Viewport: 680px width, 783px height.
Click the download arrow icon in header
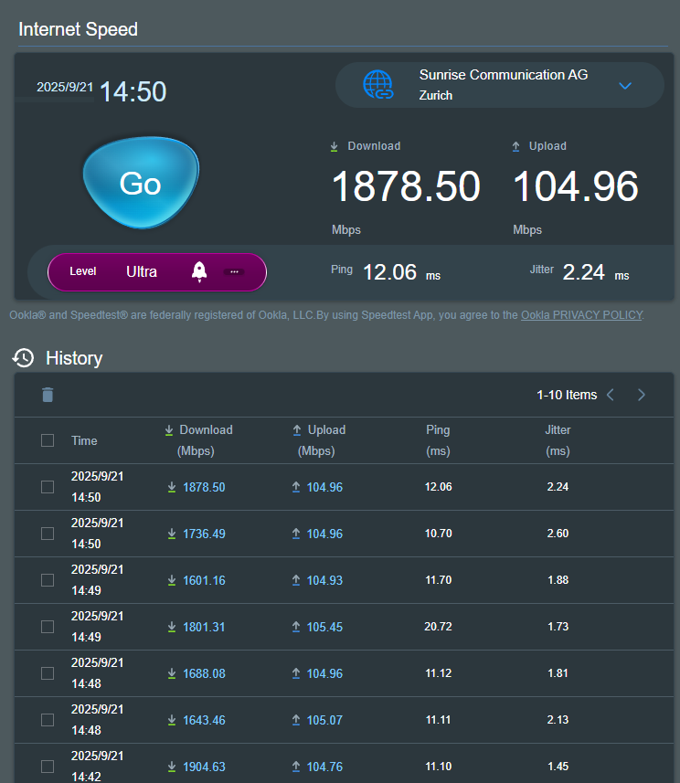coord(169,430)
